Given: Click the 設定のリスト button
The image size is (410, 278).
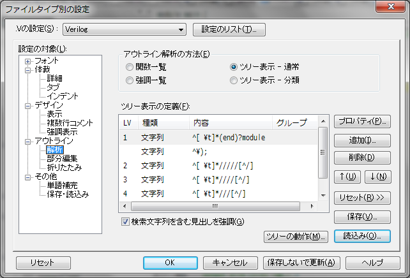Looking at the screenshot, I should (x=229, y=29).
